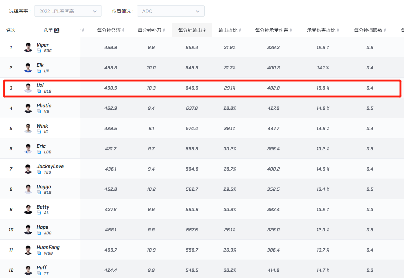Screen dimensions: 404x278
Task: Click the 名次 column header
Action: [x=11, y=30]
